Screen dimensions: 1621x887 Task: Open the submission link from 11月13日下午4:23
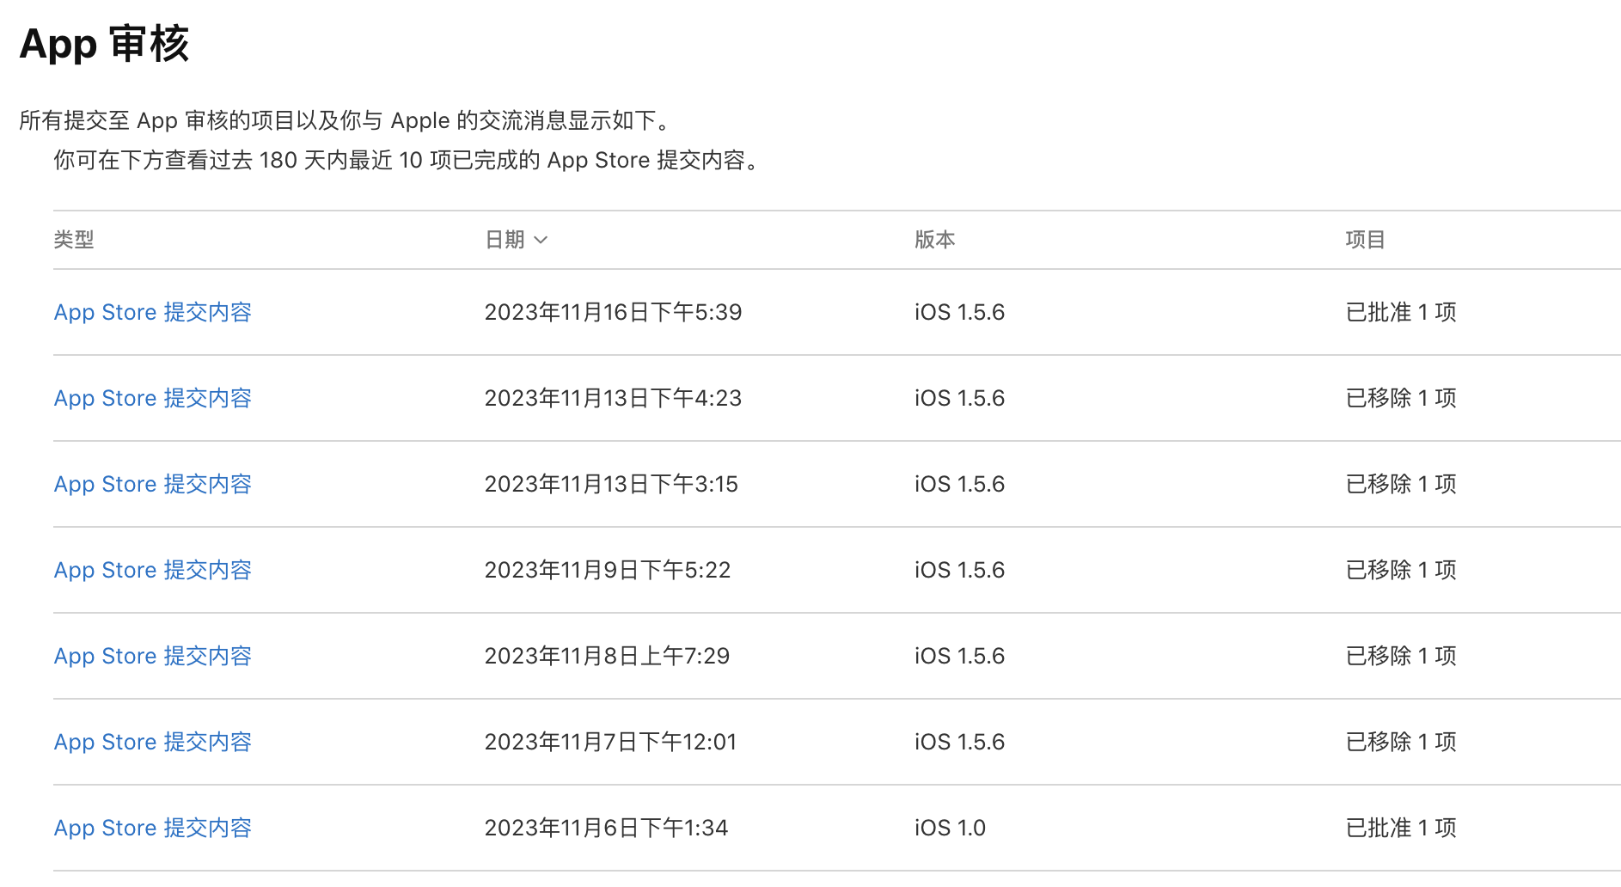click(x=152, y=398)
